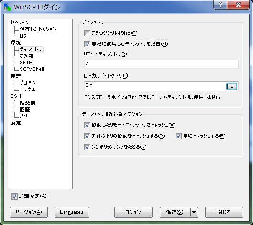
Task: Open the 保存 button dropdown arrow
Action: pyautogui.click(x=194, y=212)
